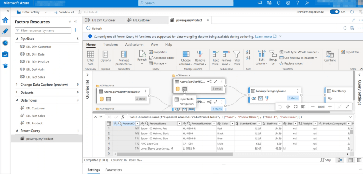
Task: Open query Options in the ribbon
Action: pyautogui.click(x=106, y=57)
